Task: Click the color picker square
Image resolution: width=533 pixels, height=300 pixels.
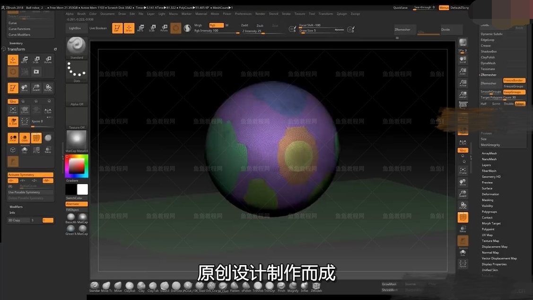Action: pos(76,166)
